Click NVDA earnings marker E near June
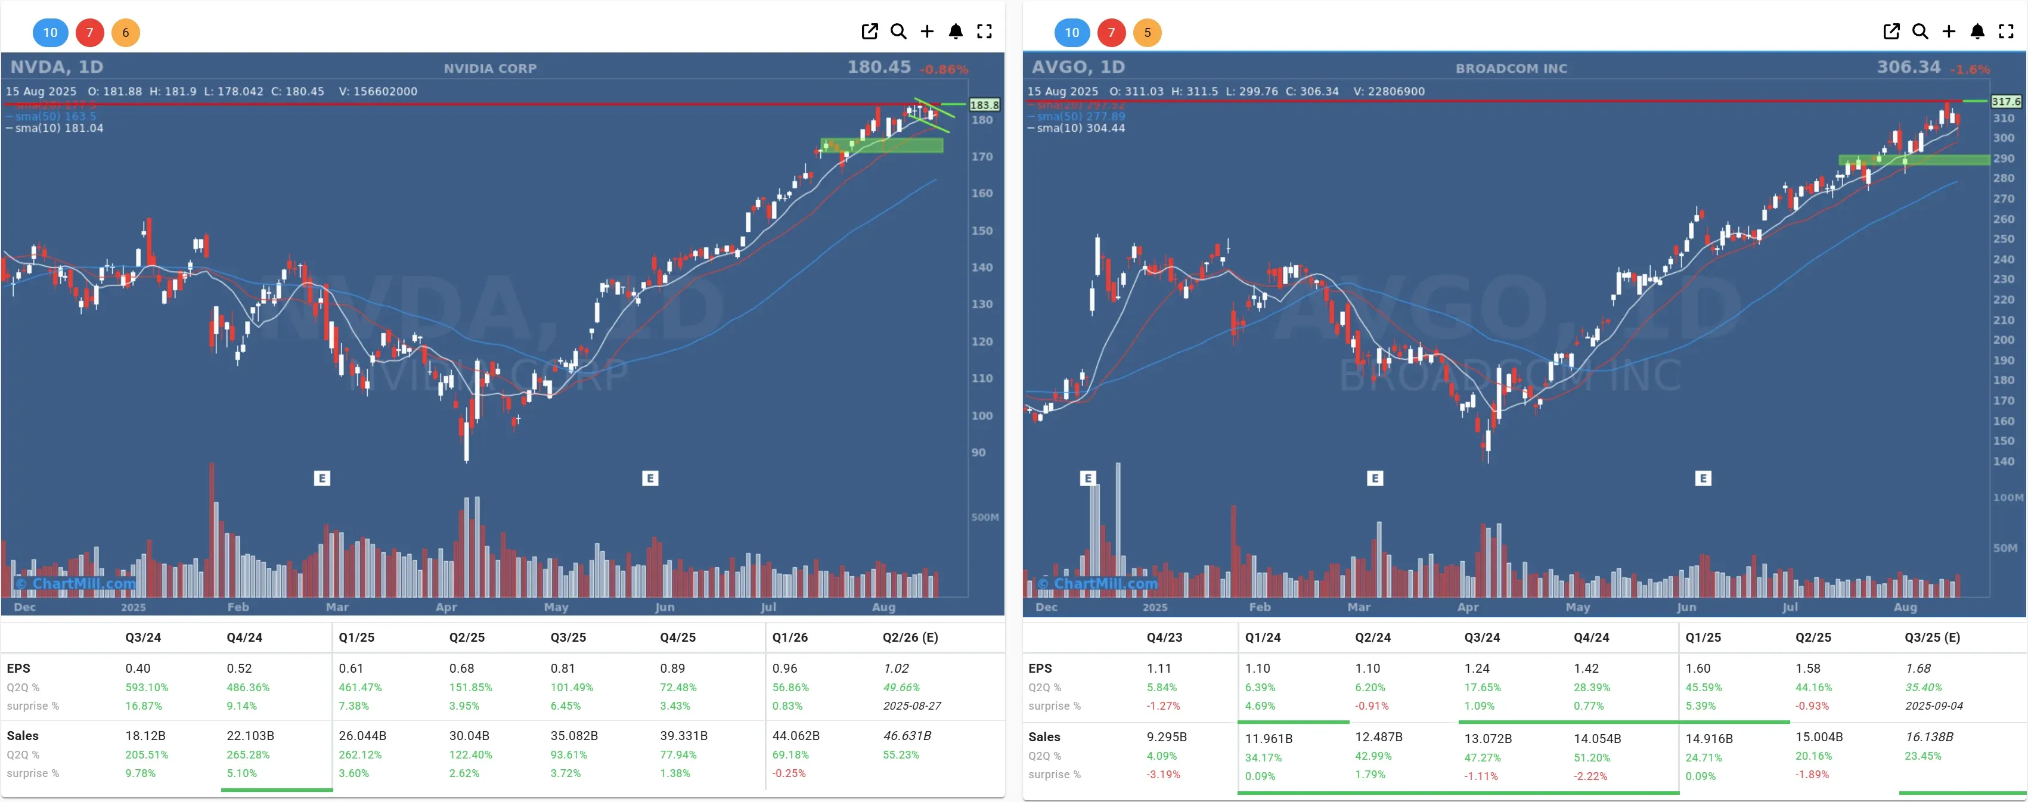Image resolution: width=2028 pixels, height=802 pixels. [x=650, y=478]
